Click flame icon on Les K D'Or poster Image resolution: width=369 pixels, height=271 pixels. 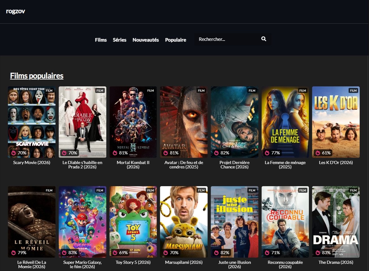click(318, 153)
